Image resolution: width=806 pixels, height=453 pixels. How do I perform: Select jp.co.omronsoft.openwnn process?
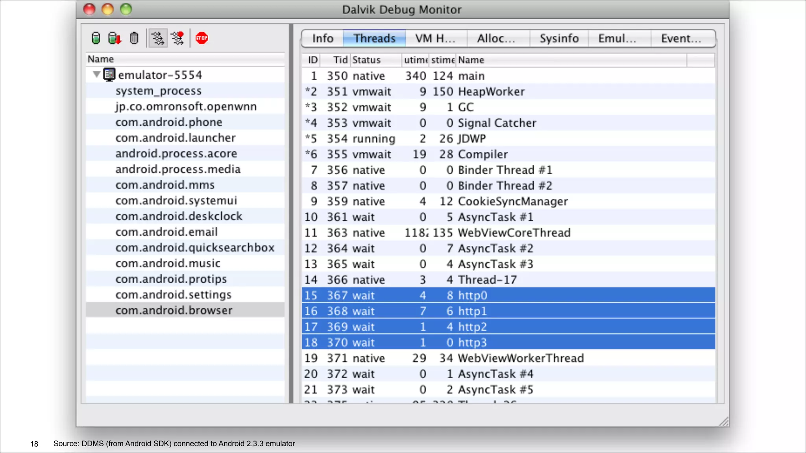(185, 107)
